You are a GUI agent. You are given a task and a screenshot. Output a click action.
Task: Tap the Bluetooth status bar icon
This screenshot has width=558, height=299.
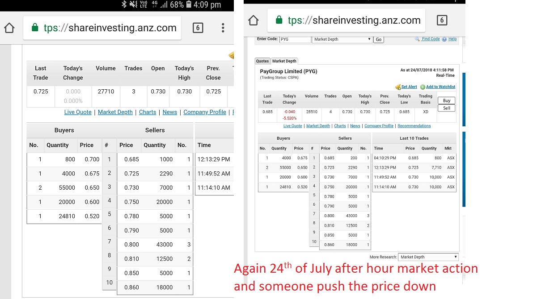pyautogui.click(x=124, y=4)
